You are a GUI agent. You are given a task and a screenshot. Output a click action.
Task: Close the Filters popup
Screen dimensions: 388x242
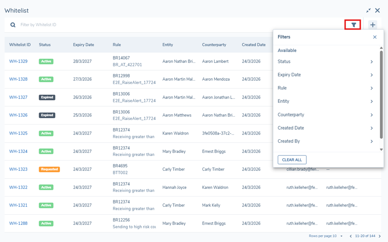[x=375, y=37]
